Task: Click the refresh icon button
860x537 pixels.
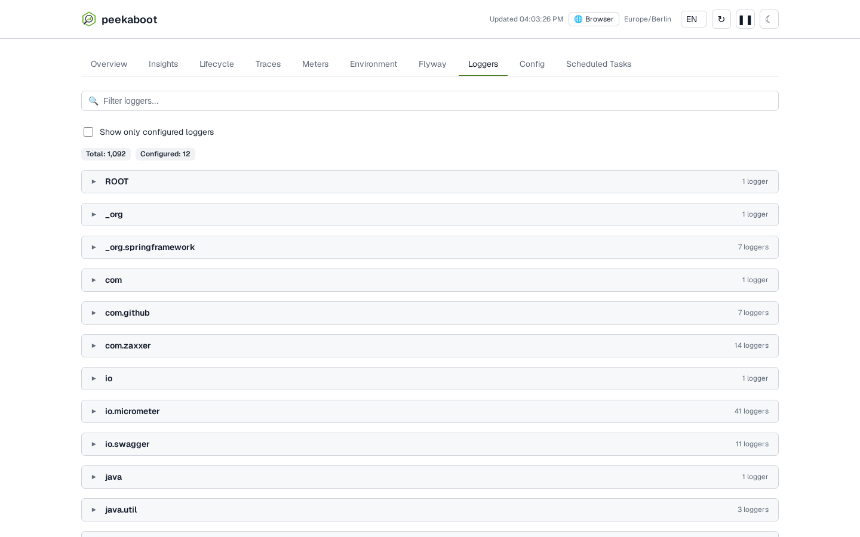Action: click(x=721, y=19)
